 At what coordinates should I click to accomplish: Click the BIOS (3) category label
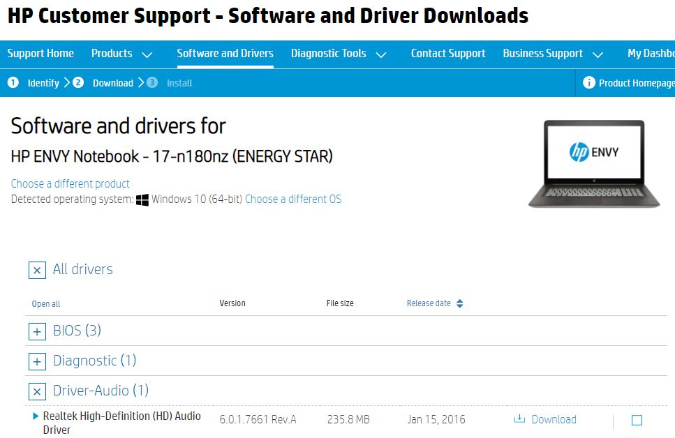[77, 331]
